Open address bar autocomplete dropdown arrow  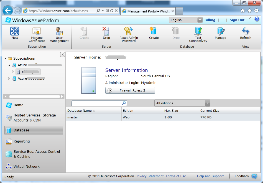click(x=103, y=11)
